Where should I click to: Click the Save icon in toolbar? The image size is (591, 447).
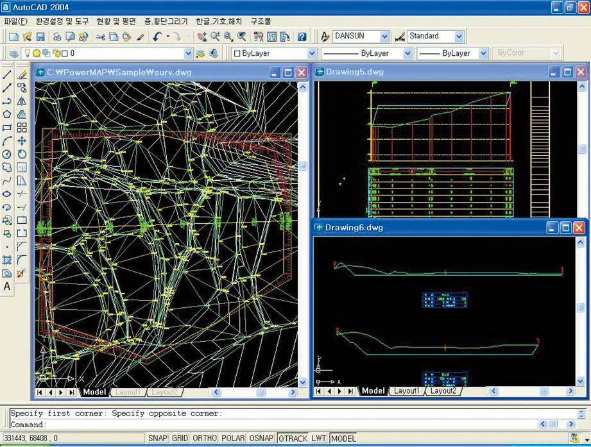tap(40, 37)
